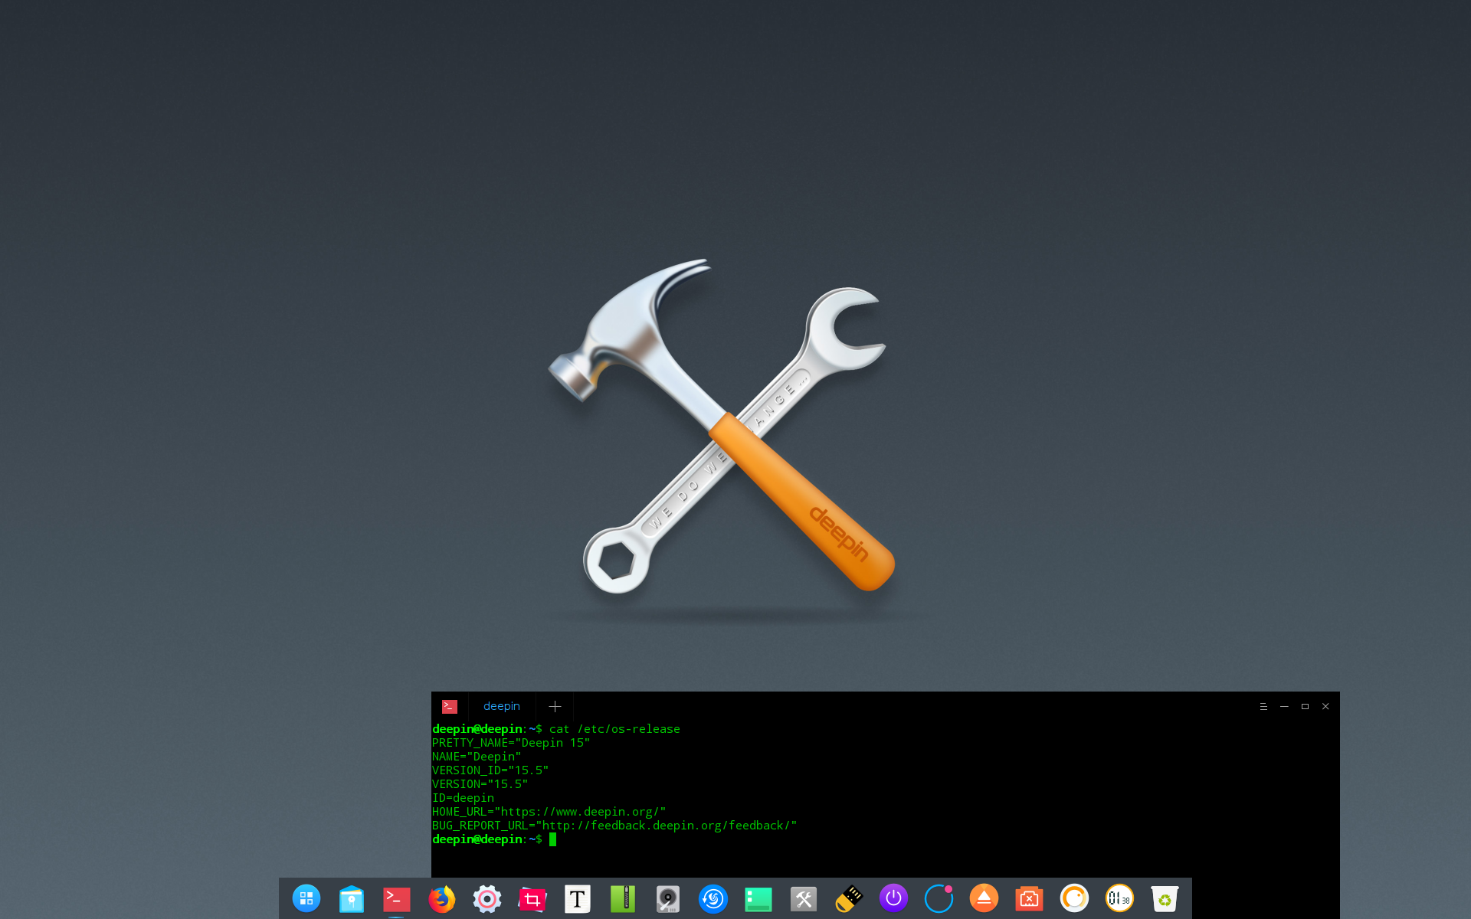Screen dimensions: 1471x919
Task: Start Deepin Screenshot crop icon
Action: (x=532, y=899)
